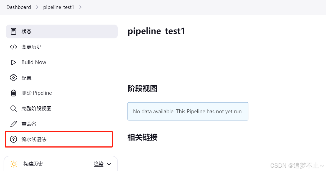Click the sun weather icon in 构建历史
The height and width of the screenshot is (171, 326).
pyautogui.click(x=14, y=164)
